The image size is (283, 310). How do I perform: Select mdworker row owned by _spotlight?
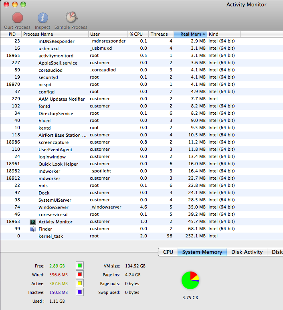[141, 171]
